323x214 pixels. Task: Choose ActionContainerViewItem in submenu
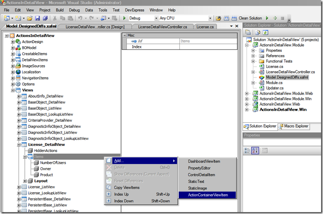point(207,195)
